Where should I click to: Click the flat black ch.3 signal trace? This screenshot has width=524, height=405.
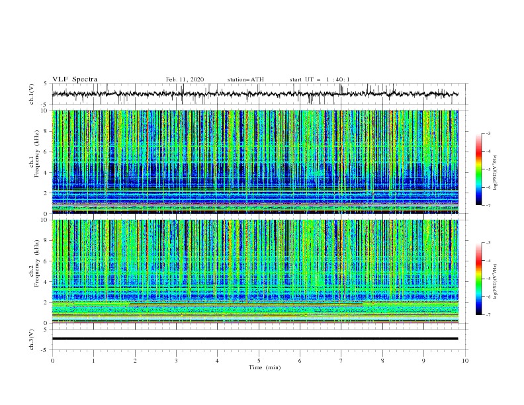pos(255,339)
